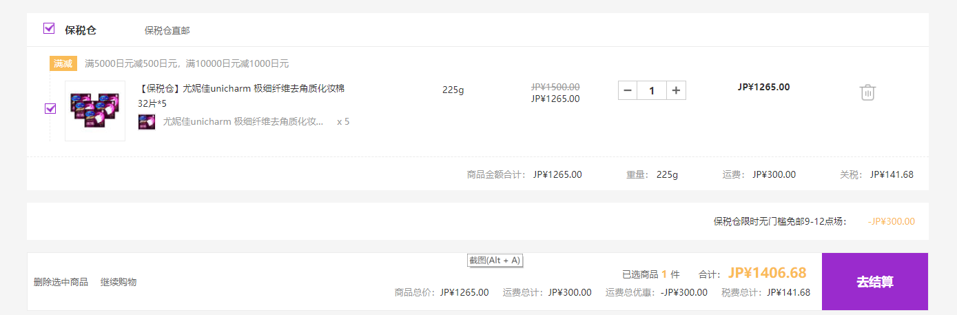Screen dimensions: 957x315
Task: Increase quantity with the plus button
Action: click(677, 90)
